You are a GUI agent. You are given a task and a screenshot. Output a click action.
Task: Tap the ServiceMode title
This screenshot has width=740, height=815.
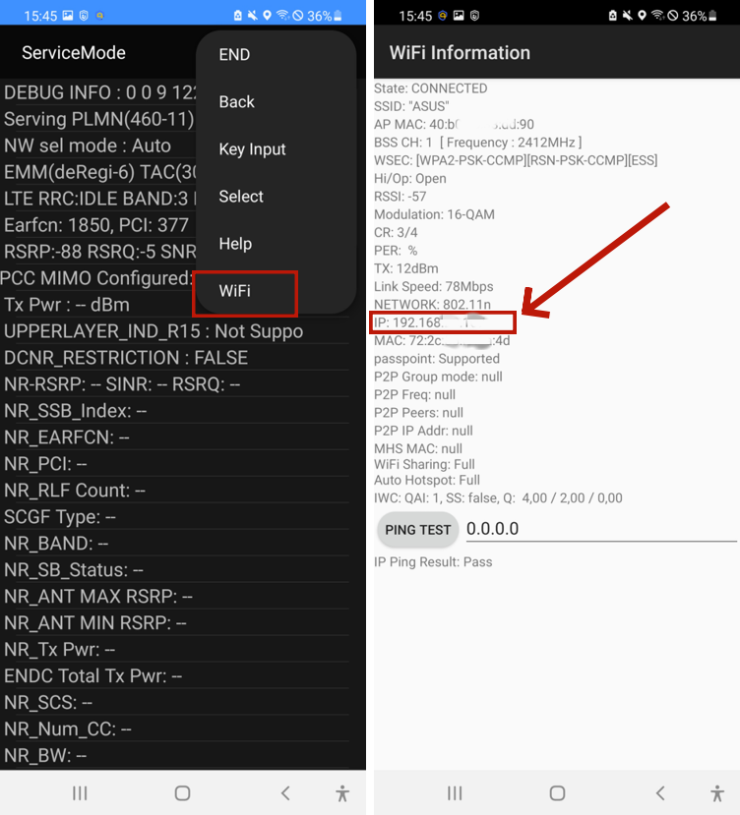coord(74,52)
